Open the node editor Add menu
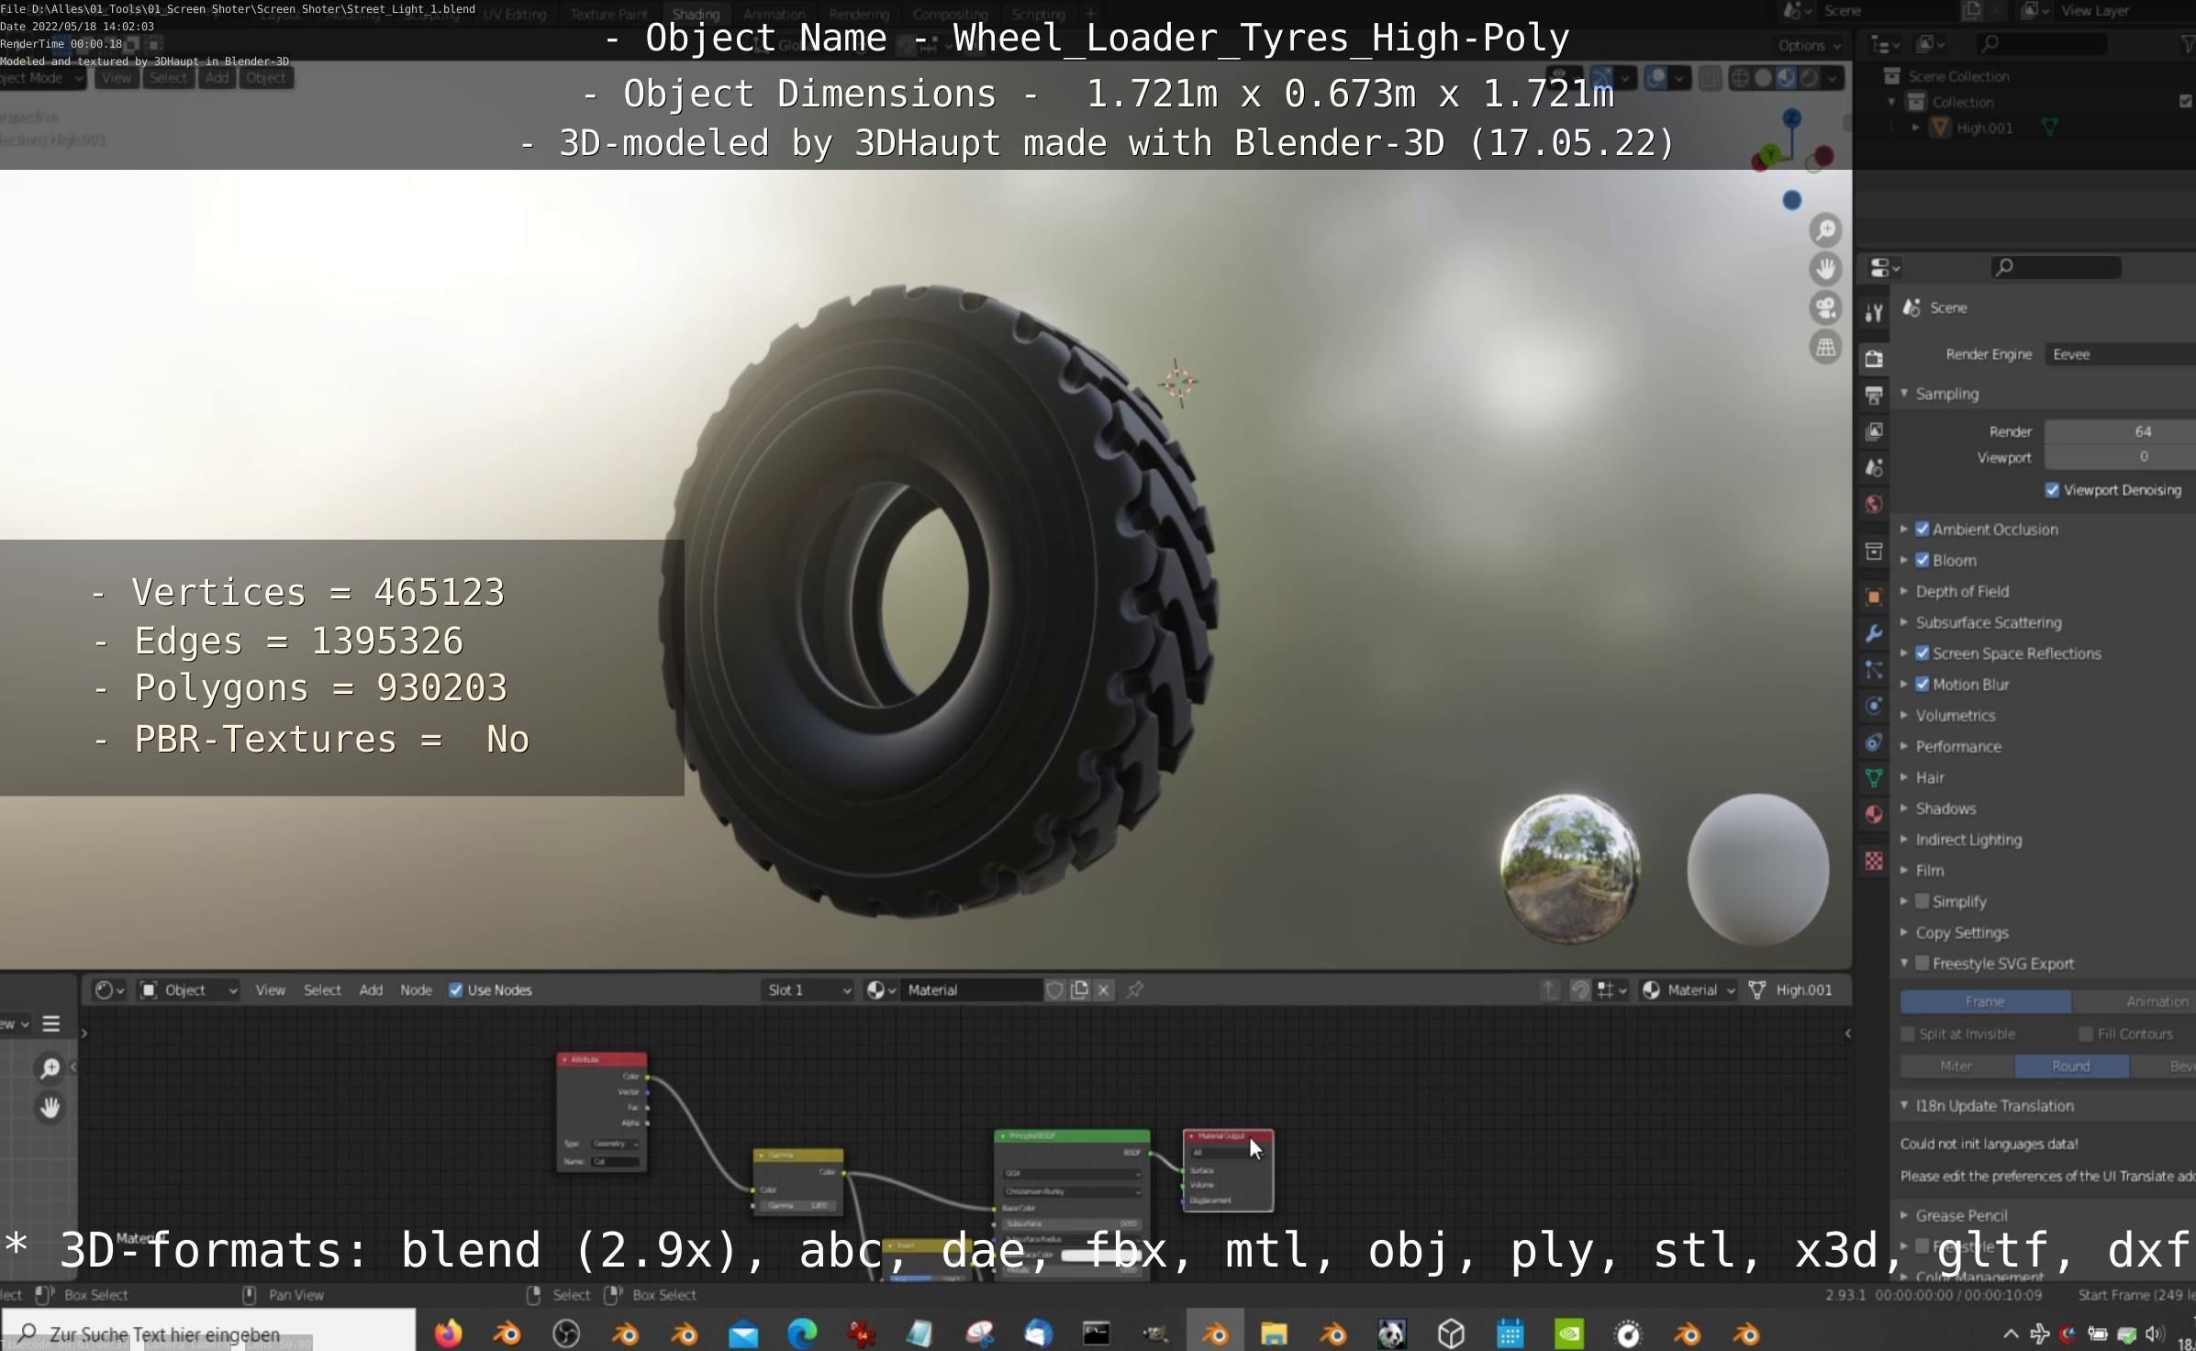This screenshot has width=2196, height=1351. (371, 989)
